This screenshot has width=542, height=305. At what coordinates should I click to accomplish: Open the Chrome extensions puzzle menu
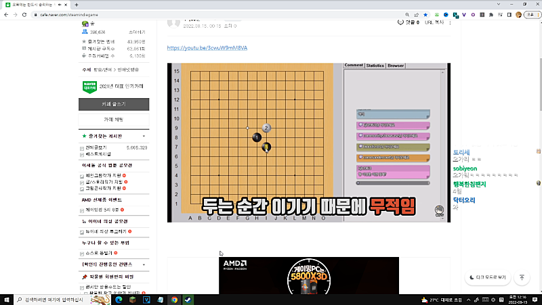point(491,15)
